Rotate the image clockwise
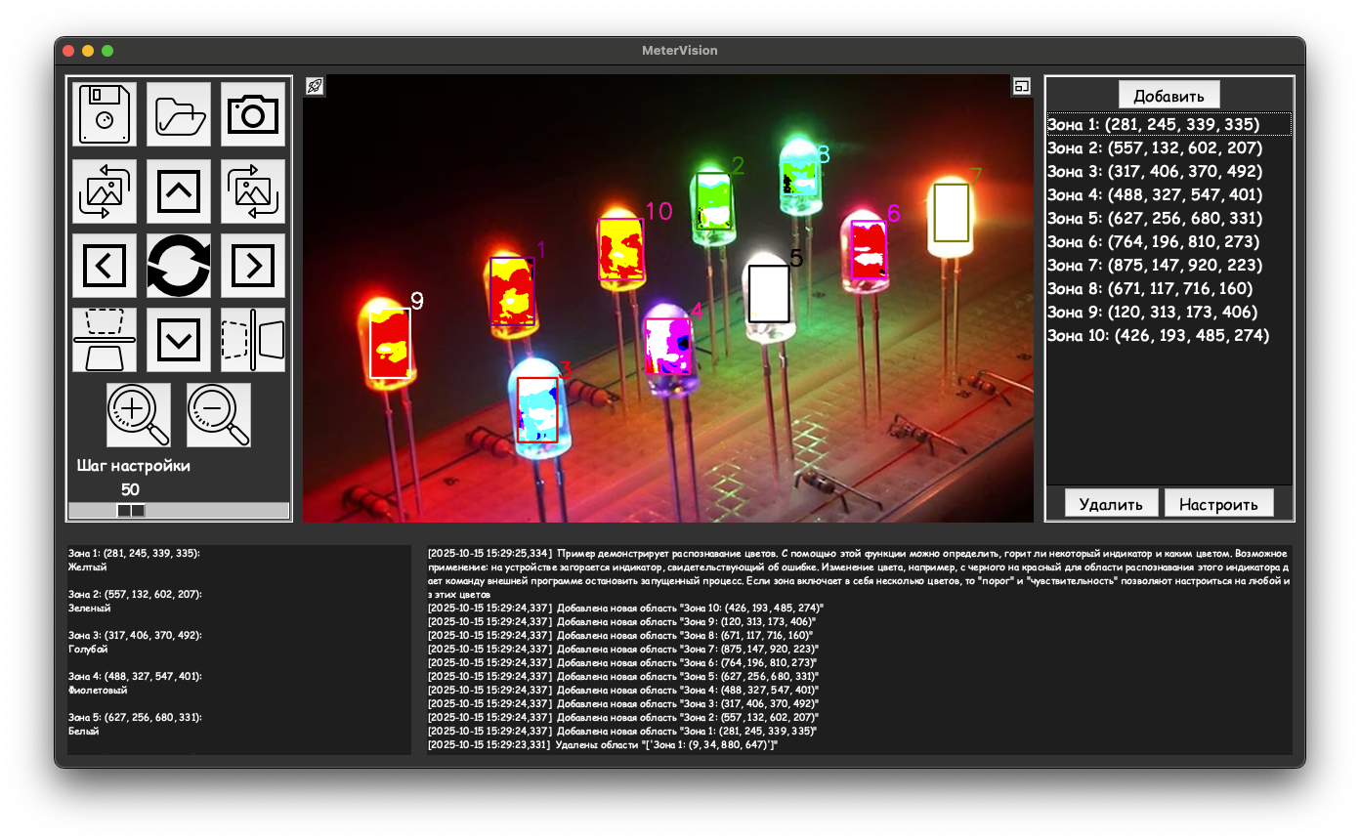This screenshot has height=840, width=1360. [253, 191]
